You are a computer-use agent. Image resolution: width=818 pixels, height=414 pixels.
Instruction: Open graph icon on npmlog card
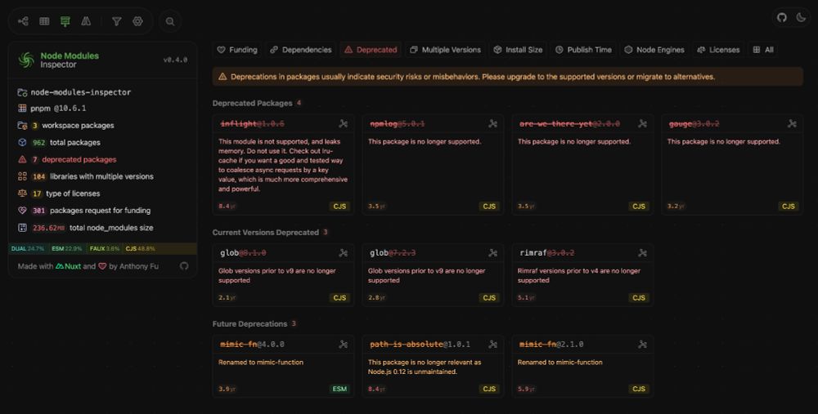coord(493,123)
